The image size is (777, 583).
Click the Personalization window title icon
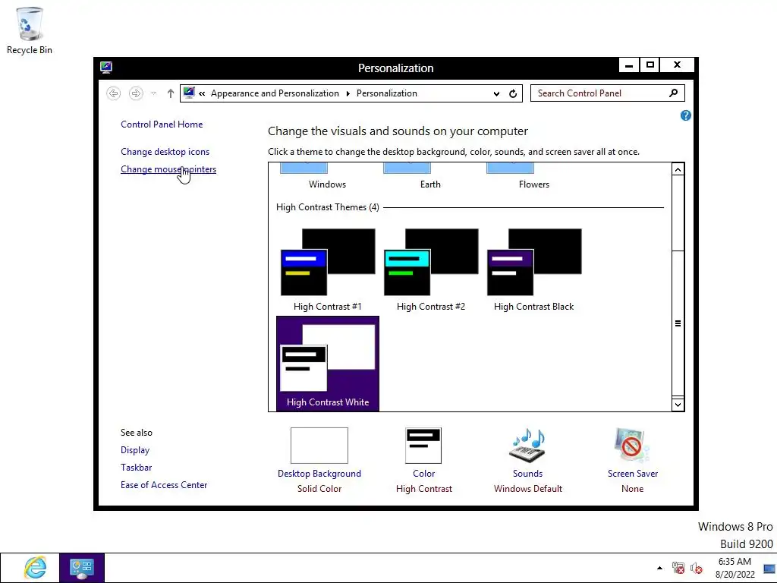click(x=106, y=68)
